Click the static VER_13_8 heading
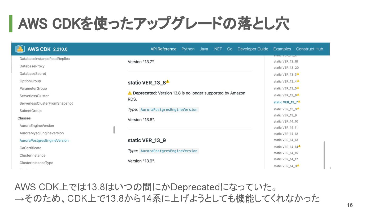 click(x=147, y=83)
